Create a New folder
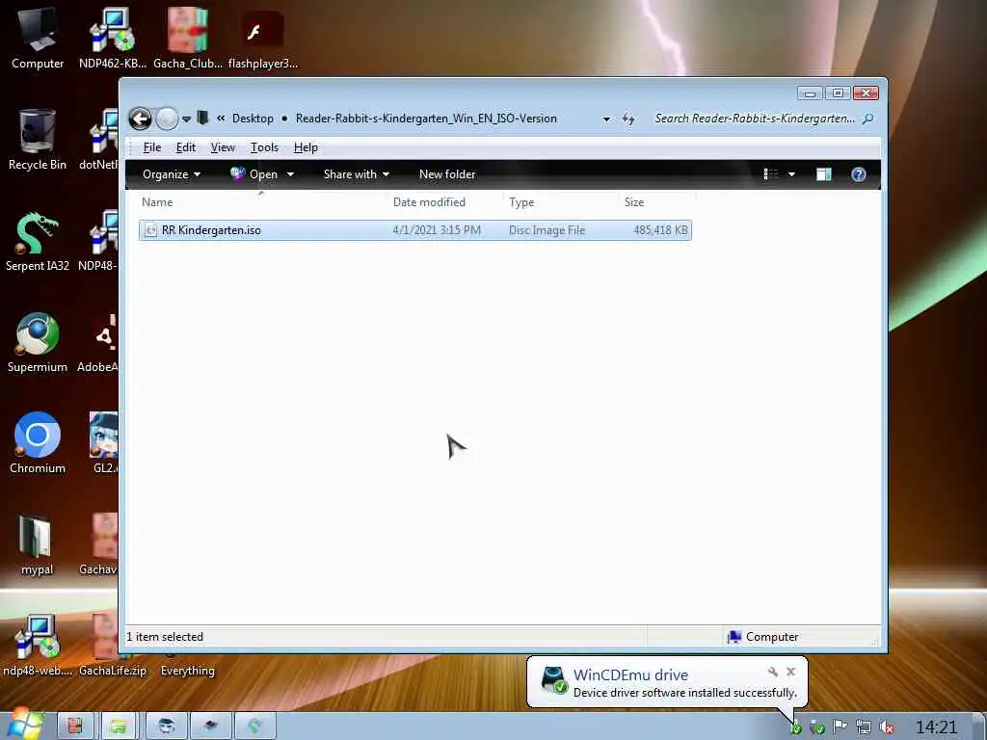 pyautogui.click(x=447, y=174)
